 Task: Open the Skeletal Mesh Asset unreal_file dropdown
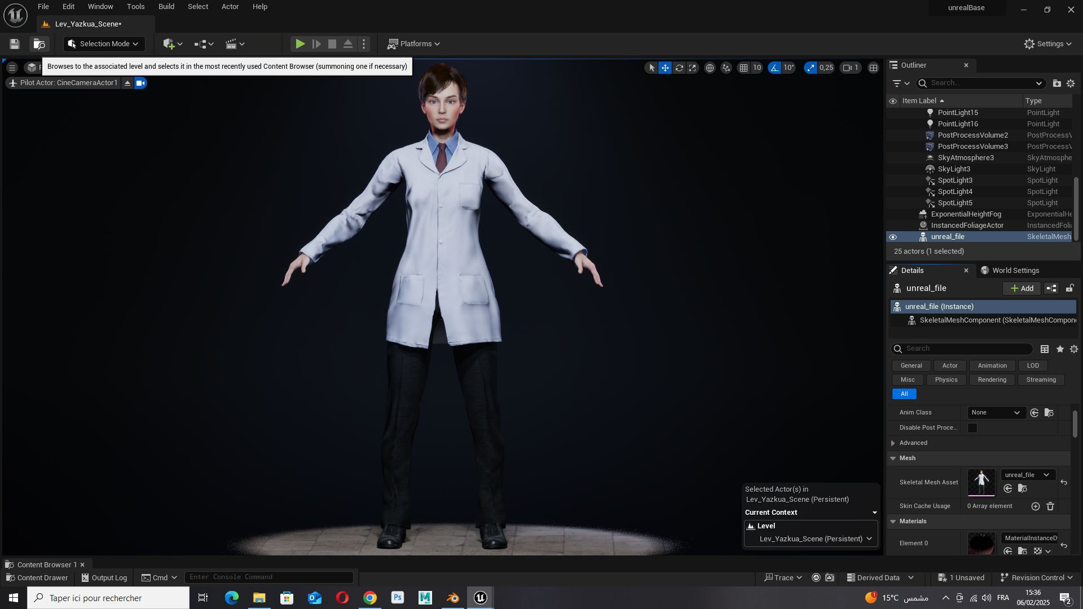(x=1027, y=475)
